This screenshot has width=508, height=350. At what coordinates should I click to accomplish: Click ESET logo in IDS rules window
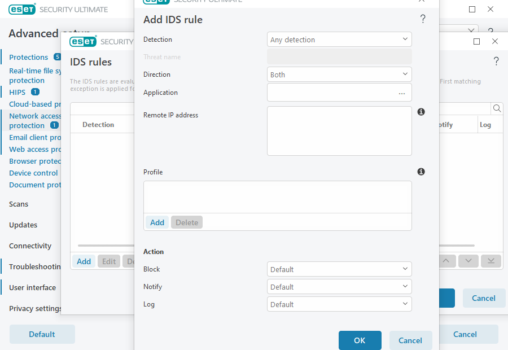83,41
